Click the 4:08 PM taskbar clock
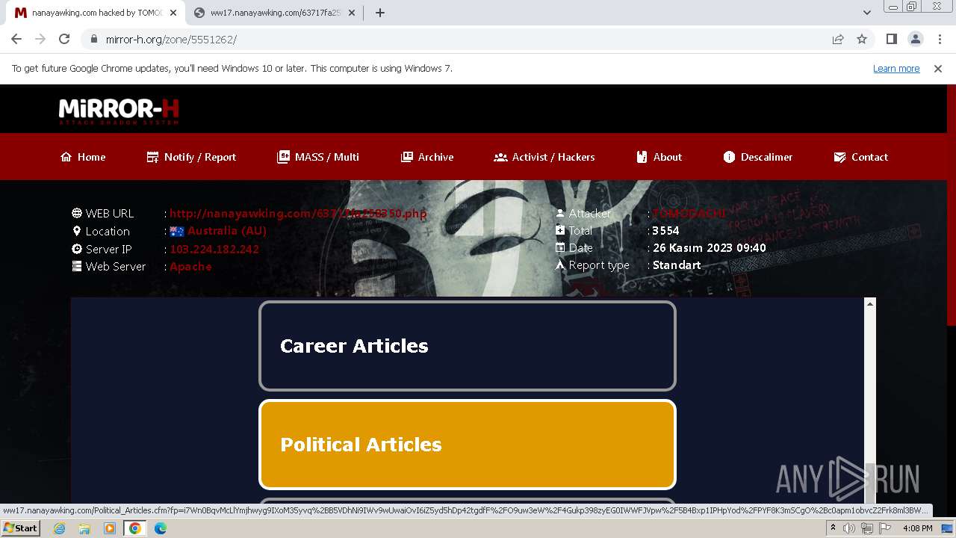Image resolution: width=956 pixels, height=538 pixels. click(x=917, y=528)
